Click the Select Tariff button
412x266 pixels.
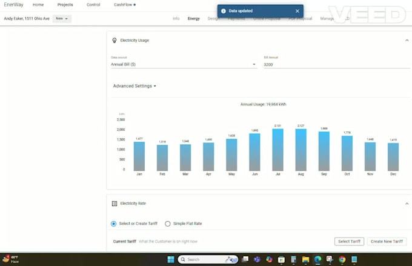click(x=349, y=241)
